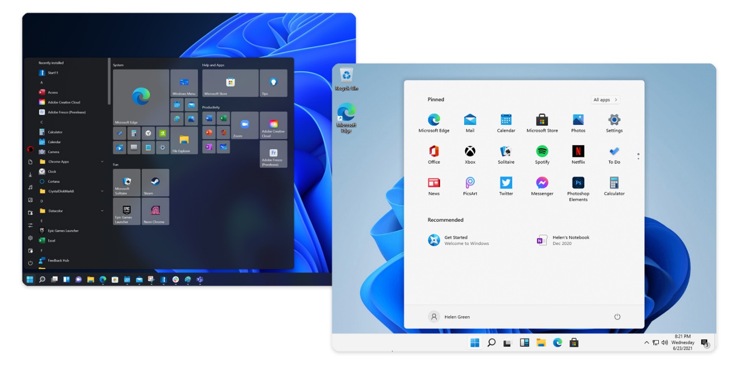Open the large Microsoft Edge tile

coord(141,97)
